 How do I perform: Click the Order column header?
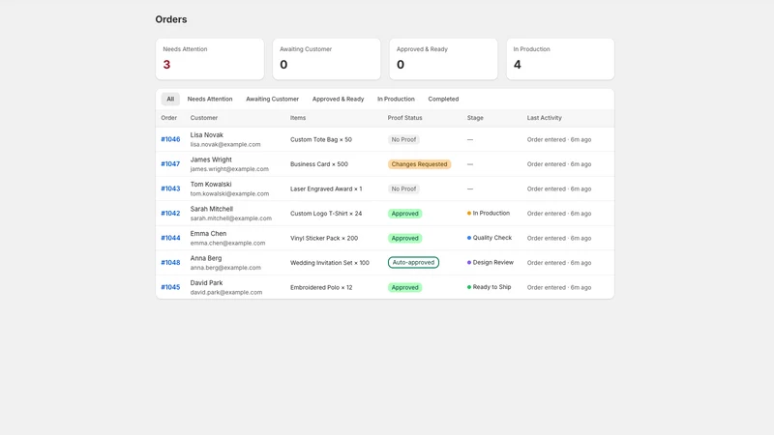[x=168, y=118]
